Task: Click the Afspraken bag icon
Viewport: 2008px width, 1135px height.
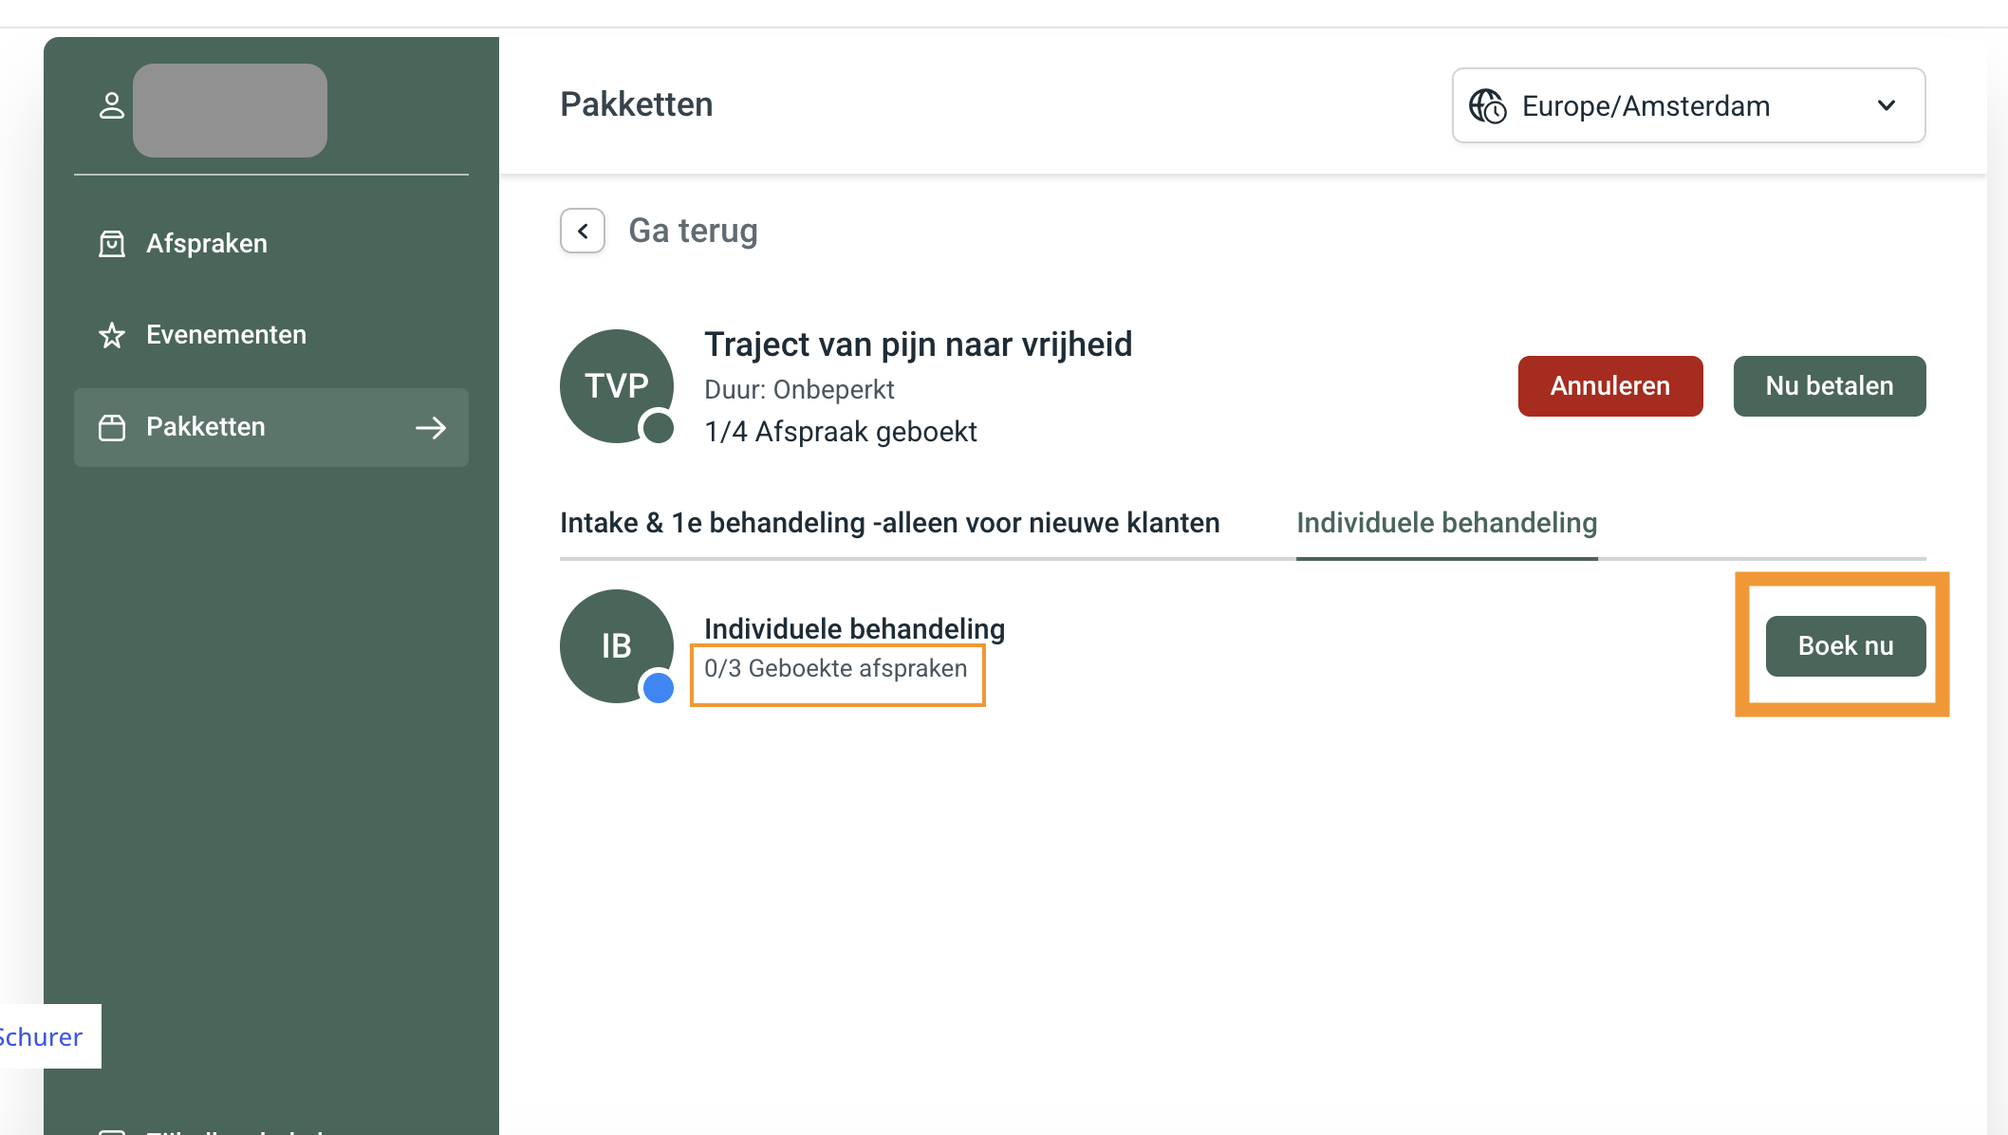Action: coord(112,244)
